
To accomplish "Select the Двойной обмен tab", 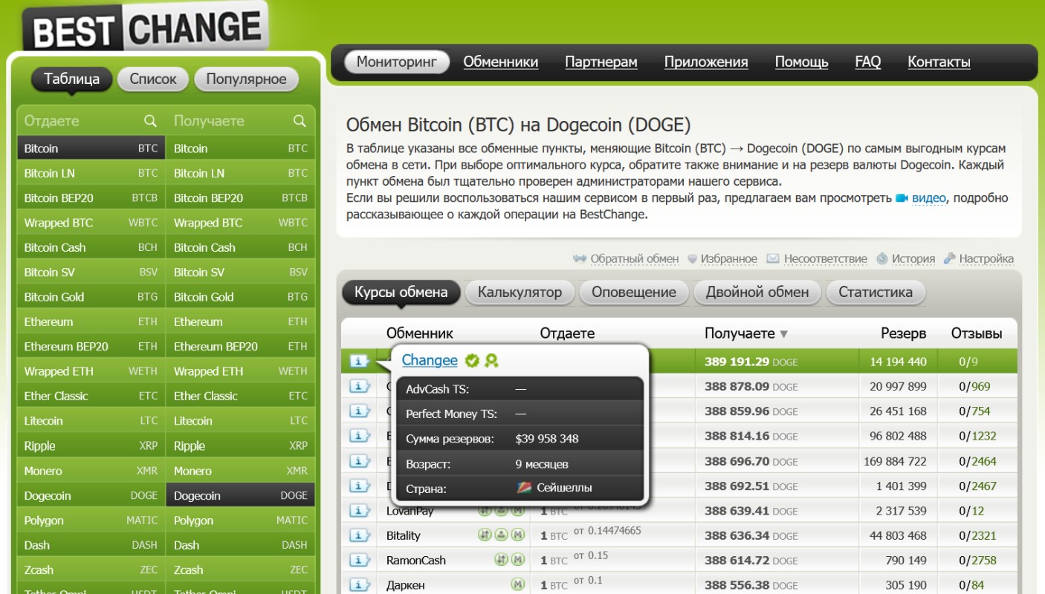I will pyautogui.click(x=757, y=293).
